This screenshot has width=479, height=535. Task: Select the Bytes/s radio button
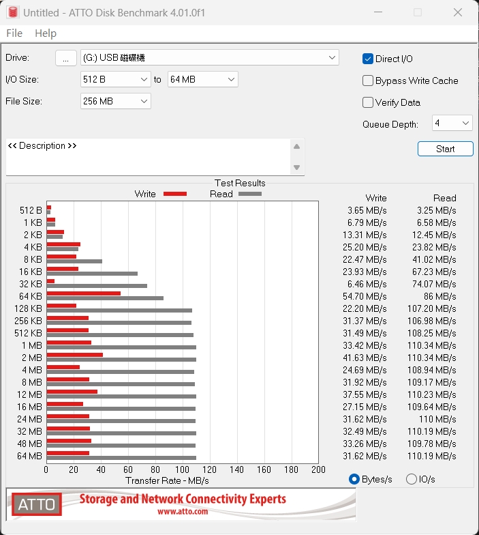[x=354, y=479]
